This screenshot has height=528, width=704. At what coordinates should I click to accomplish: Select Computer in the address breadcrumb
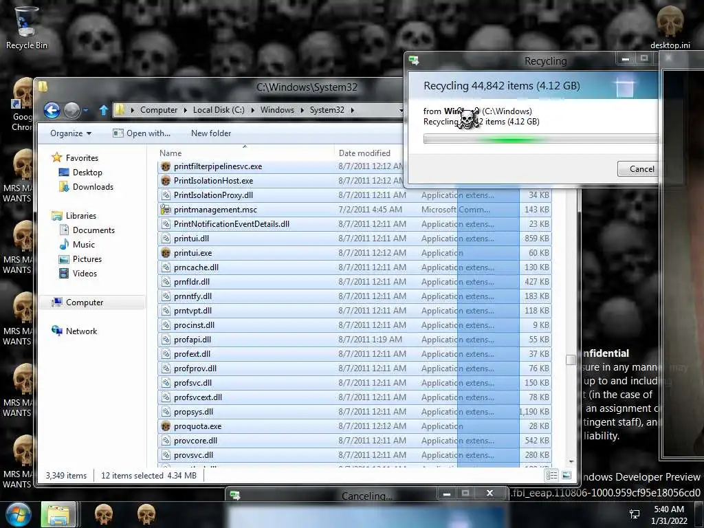click(159, 110)
